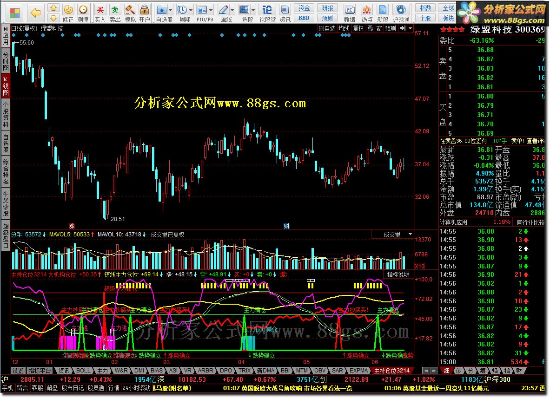
Task: Toggle 复权 price adjustment
Action: point(358,28)
